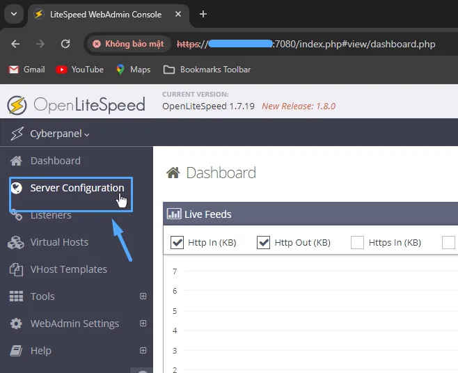Image resolution: width=458 pixels, height=373 pixels.
Task: Click the Listeners chain link icon
Action: [16, 216]
